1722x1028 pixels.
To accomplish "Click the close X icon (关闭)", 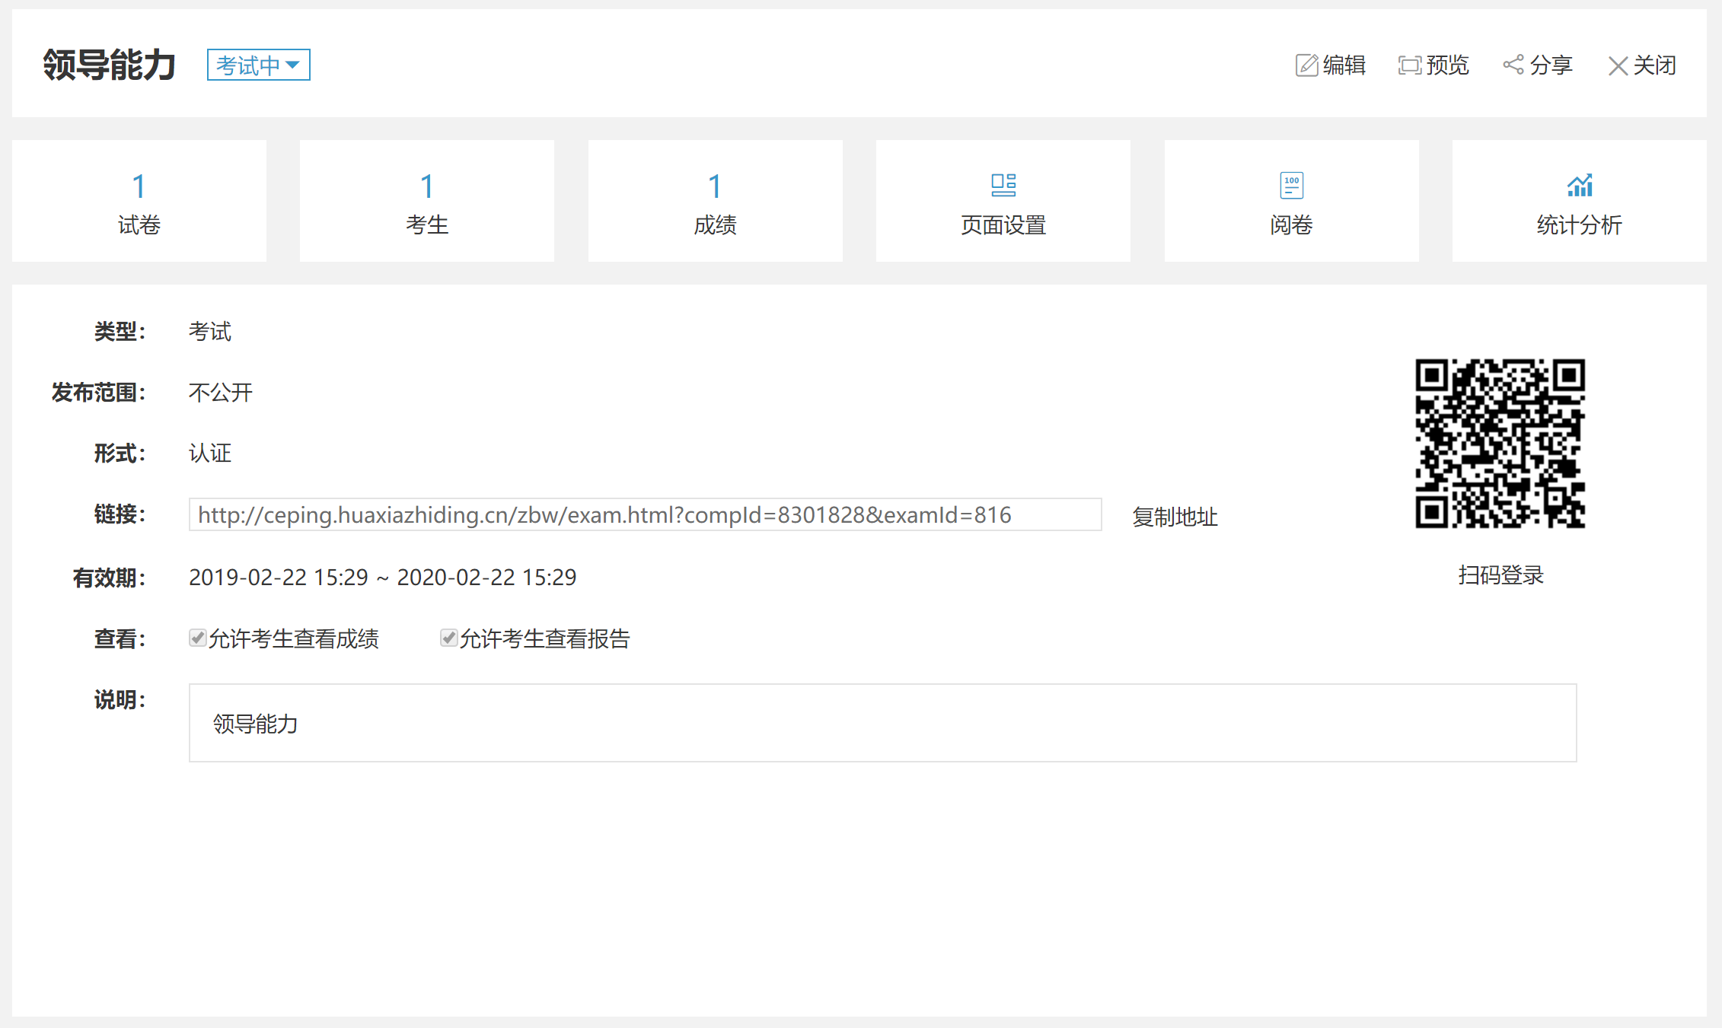I will coord(1618,66).
